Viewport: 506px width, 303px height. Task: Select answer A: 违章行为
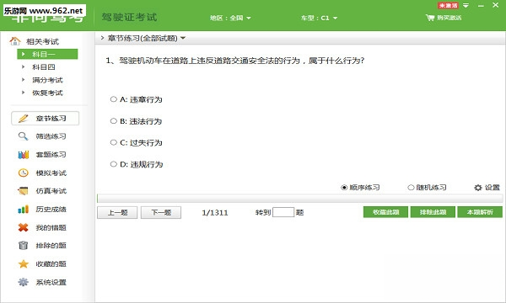coord(113,99)
